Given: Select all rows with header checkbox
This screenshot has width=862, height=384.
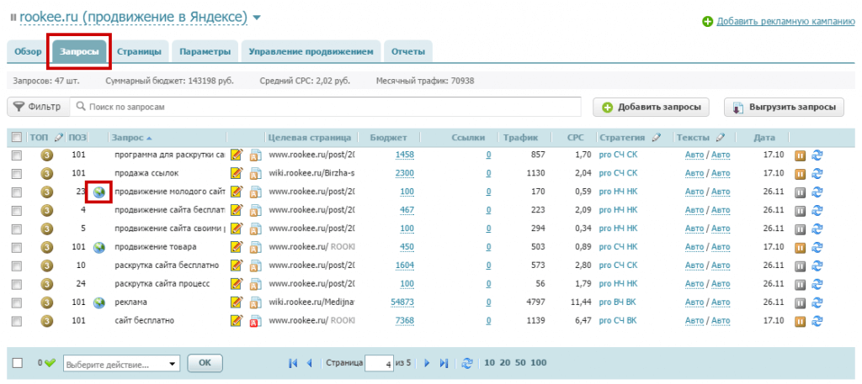Looking at the screenshot, I should click(x=17, y=137).
